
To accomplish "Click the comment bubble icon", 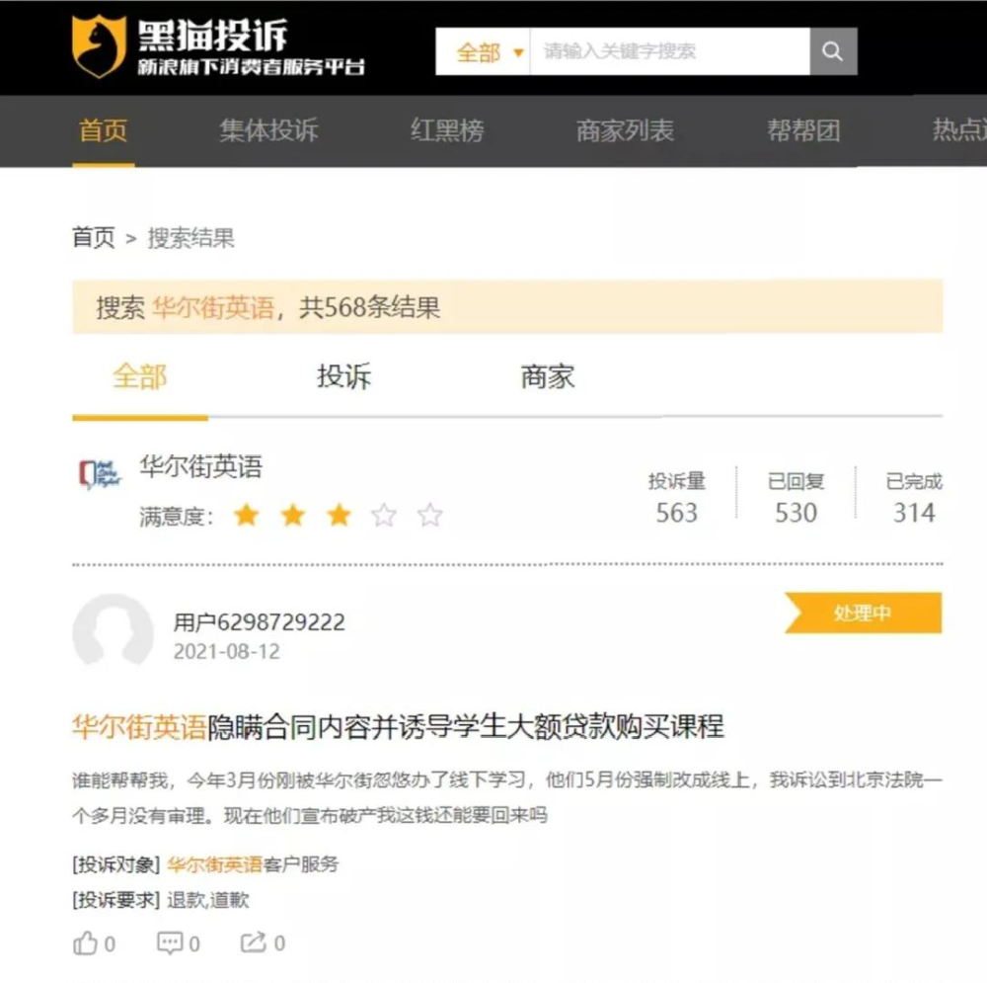I will [170, 943].
